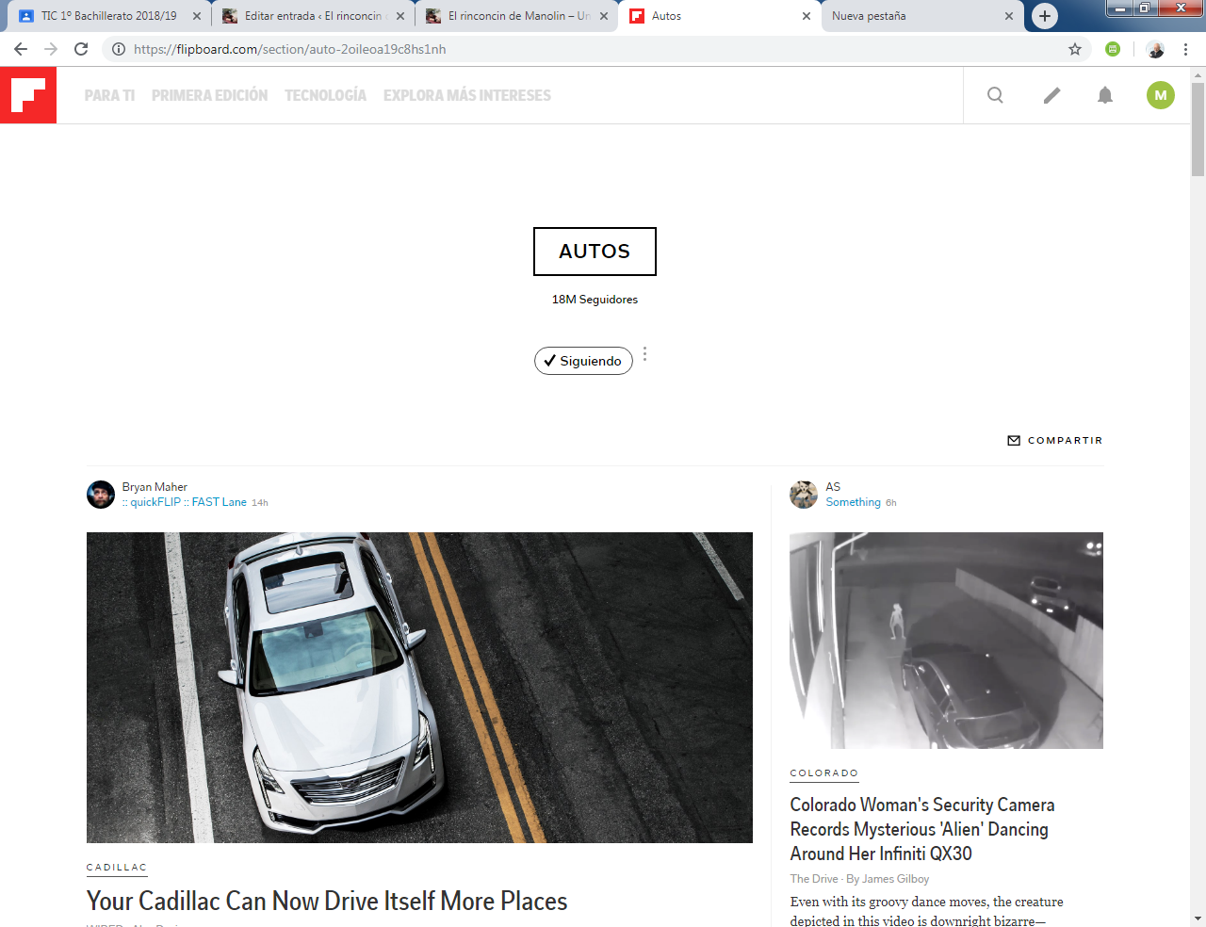Screen dimensions: 1206x927
Task: Click the Flipboard logo home icon
Action: pos(28,95)
